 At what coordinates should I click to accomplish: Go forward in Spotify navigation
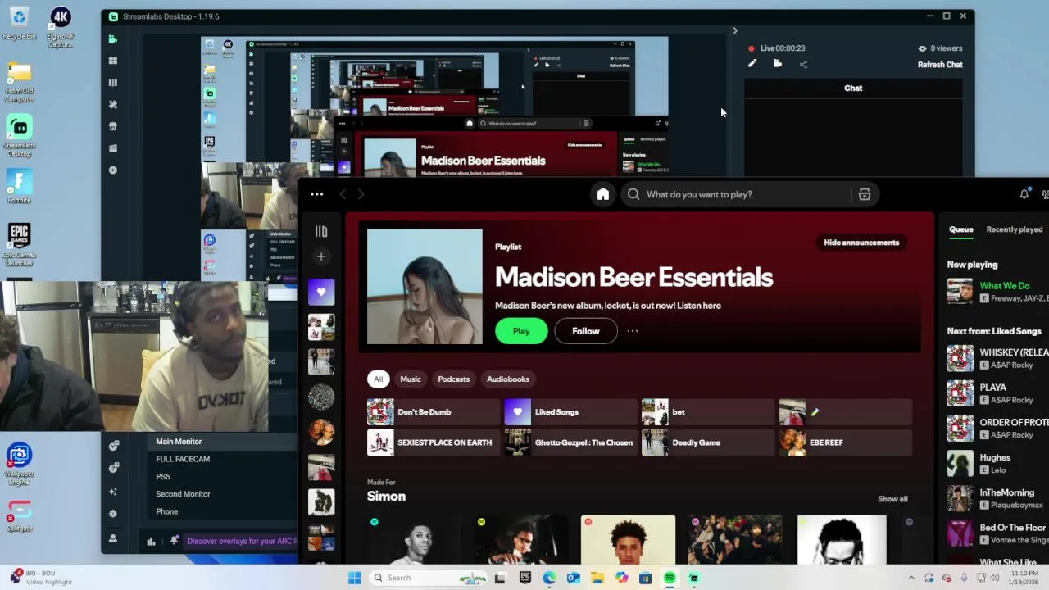point(361,194)
